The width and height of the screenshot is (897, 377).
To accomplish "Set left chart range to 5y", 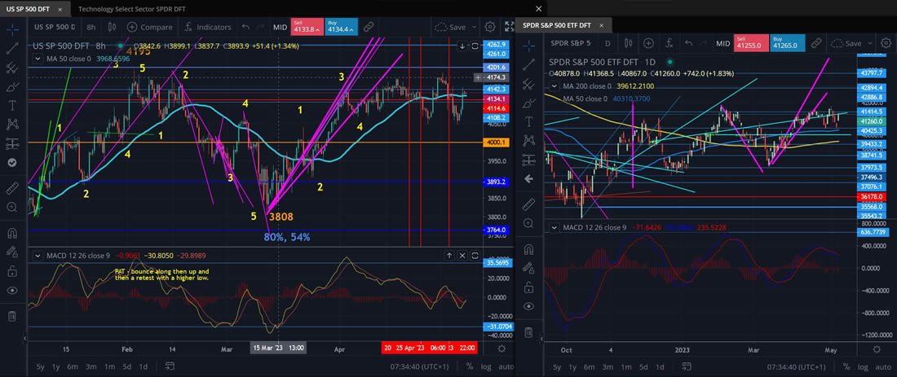I will (40, 366).
